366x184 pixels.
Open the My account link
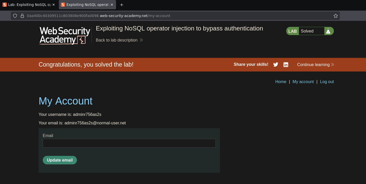[x=303, y=82]
